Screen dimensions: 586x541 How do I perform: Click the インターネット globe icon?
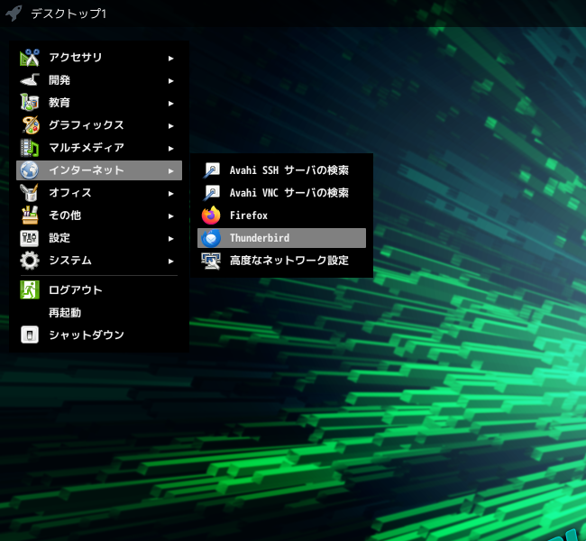(30, 170)
